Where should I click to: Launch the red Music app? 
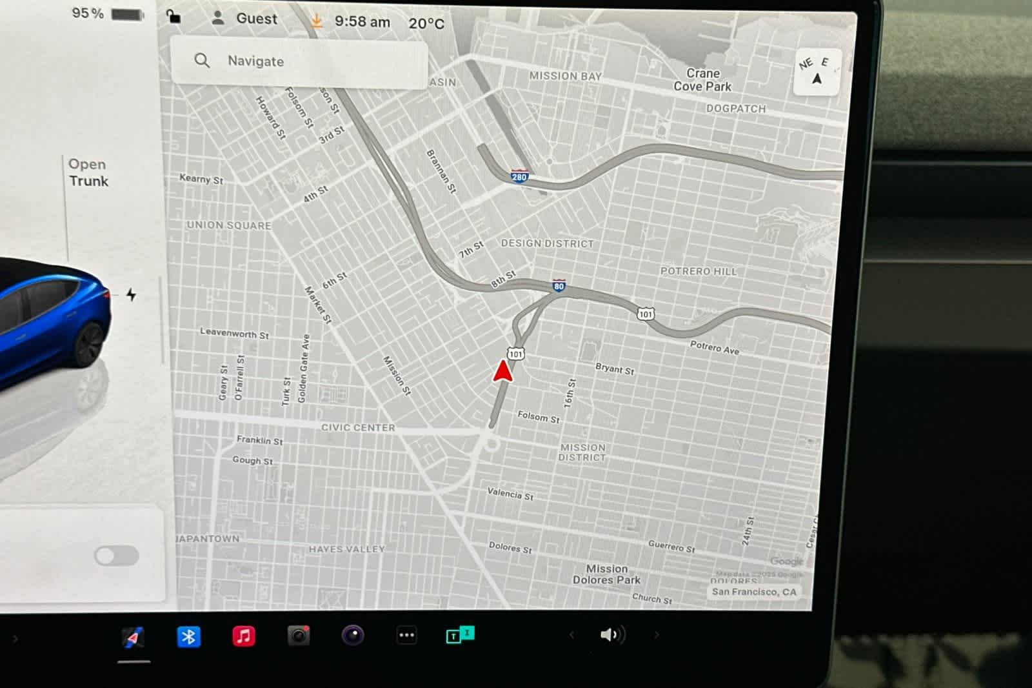243,636
